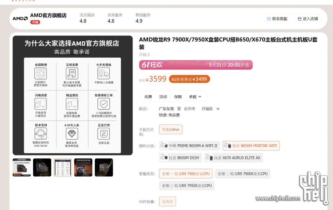Click the main product image panel
The width and height of the screenshot is (333, 210).
coord(73,95)
